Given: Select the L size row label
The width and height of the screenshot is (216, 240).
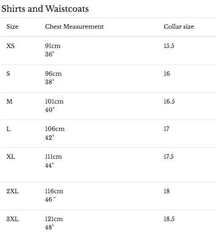Looking at the screenshot, I should point(8,129).
